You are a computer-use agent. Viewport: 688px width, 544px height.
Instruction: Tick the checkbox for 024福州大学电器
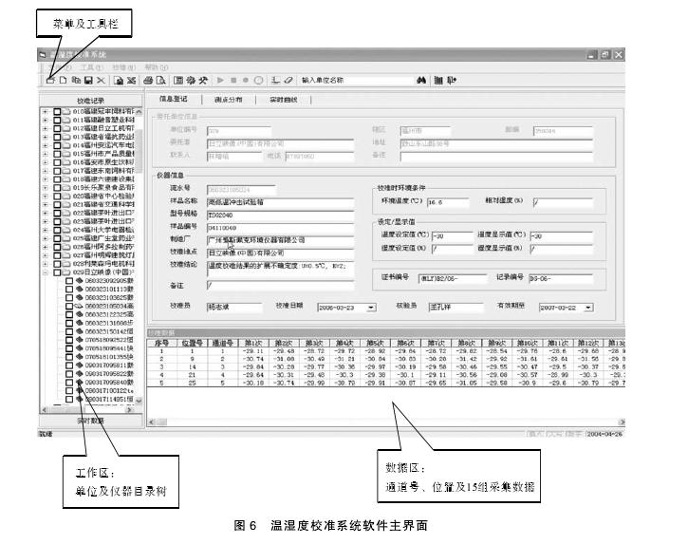[57, 230]
